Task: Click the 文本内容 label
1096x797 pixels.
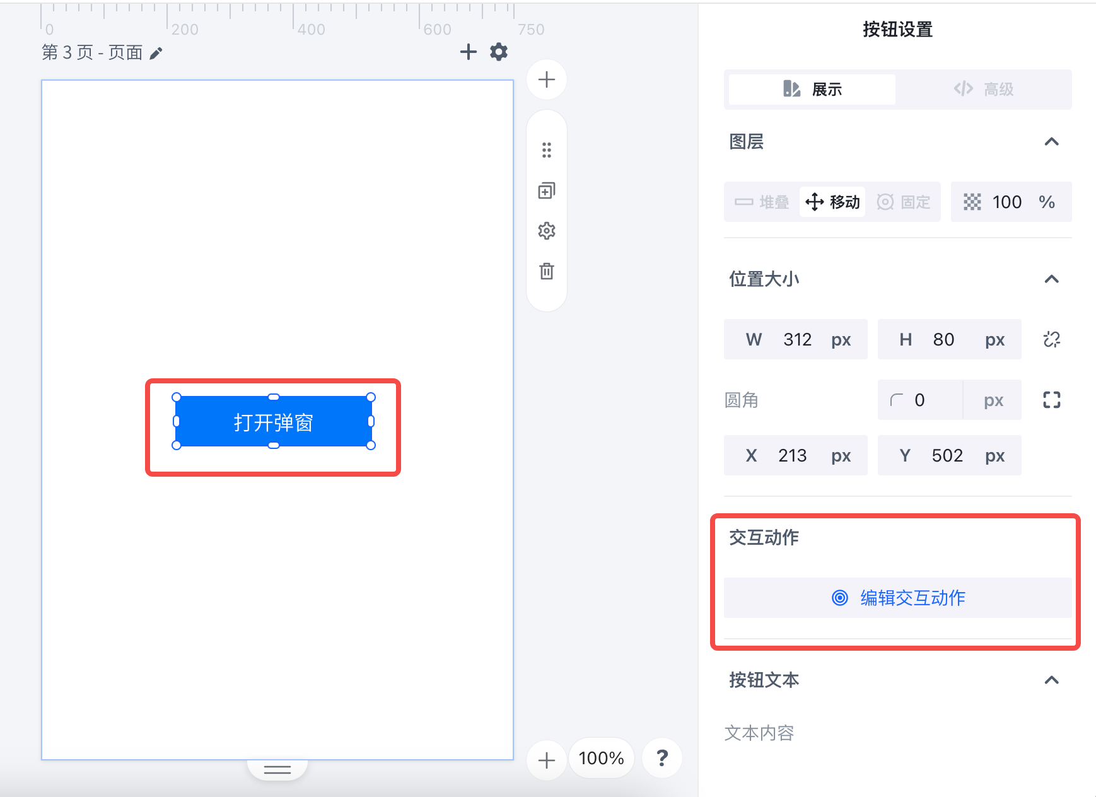Action: tap(759, 733)
